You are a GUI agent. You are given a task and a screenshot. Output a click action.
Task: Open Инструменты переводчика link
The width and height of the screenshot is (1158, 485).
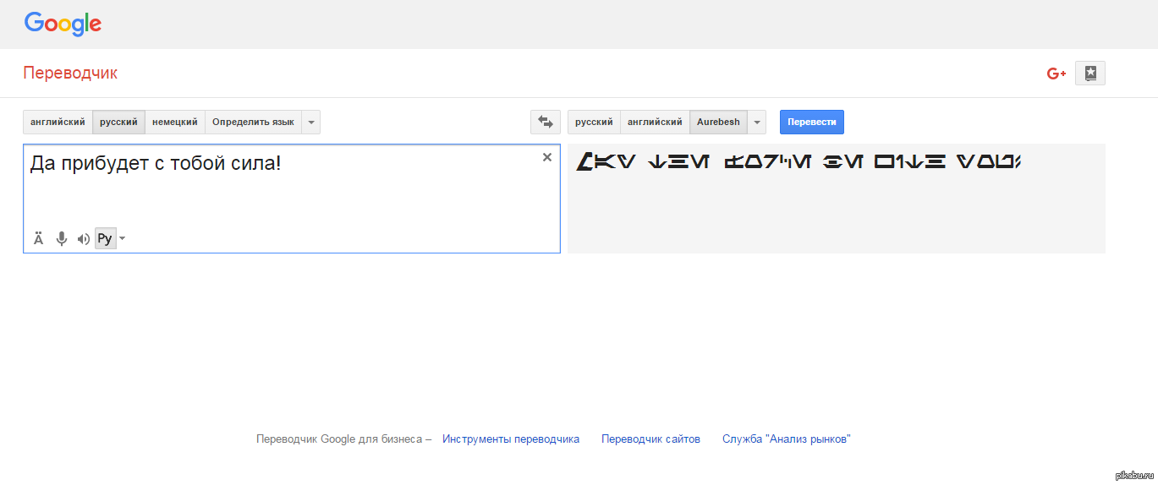511,439
